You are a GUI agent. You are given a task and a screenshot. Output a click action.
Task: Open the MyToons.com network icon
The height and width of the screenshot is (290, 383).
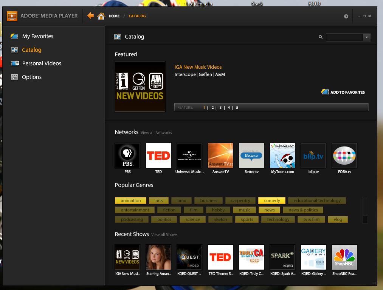click(x=282, y=156)
